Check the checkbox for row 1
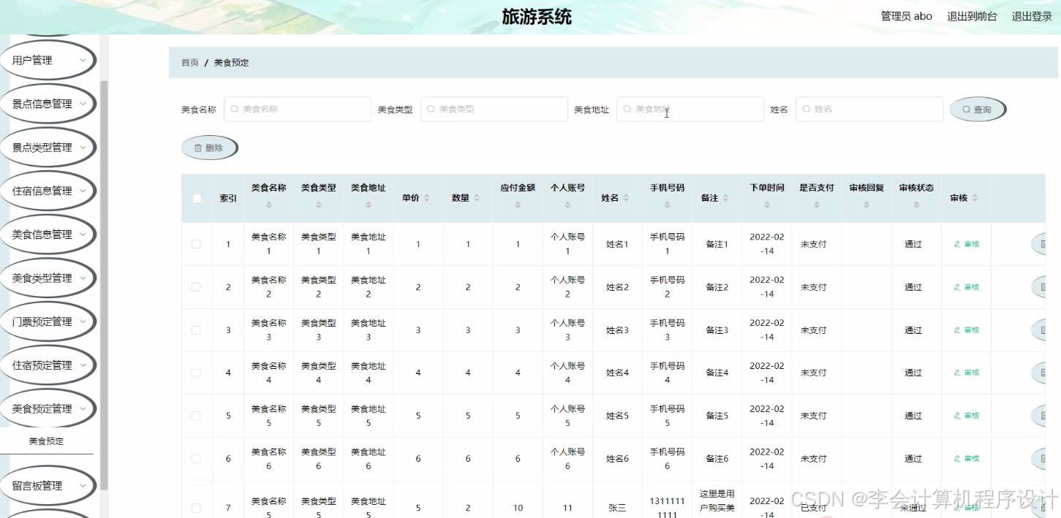Viewport: 1061px width, 518px height. (x=196, y=244)
